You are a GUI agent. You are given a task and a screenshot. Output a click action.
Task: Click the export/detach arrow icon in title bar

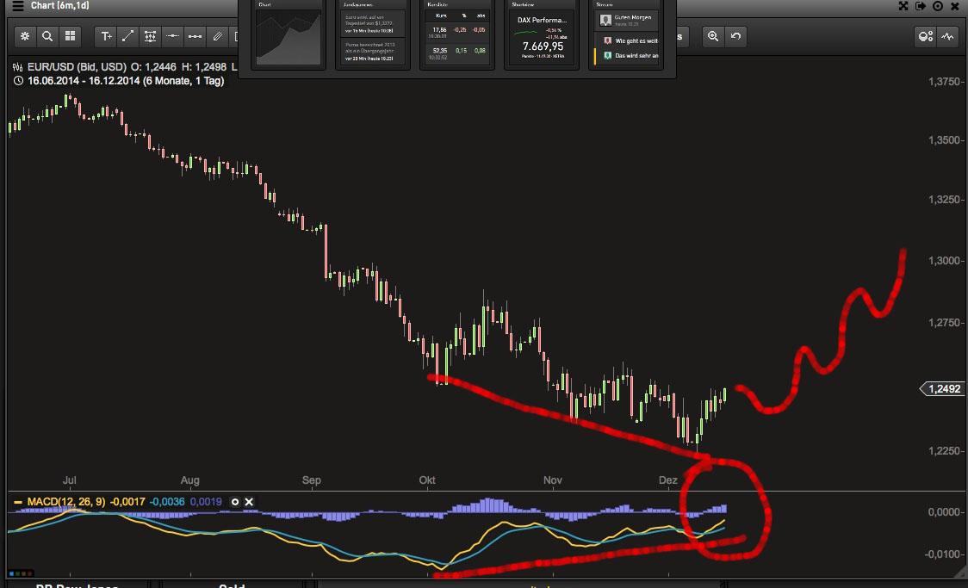(x=921, y=5)
